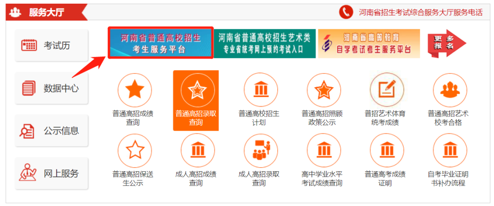Click 河南省普通高校招生考生服务平台 banner
This screenshot has height=206, width=494.
[161, 43]
